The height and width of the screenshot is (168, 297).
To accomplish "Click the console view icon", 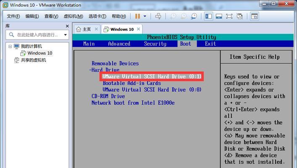I will (255, 16).
